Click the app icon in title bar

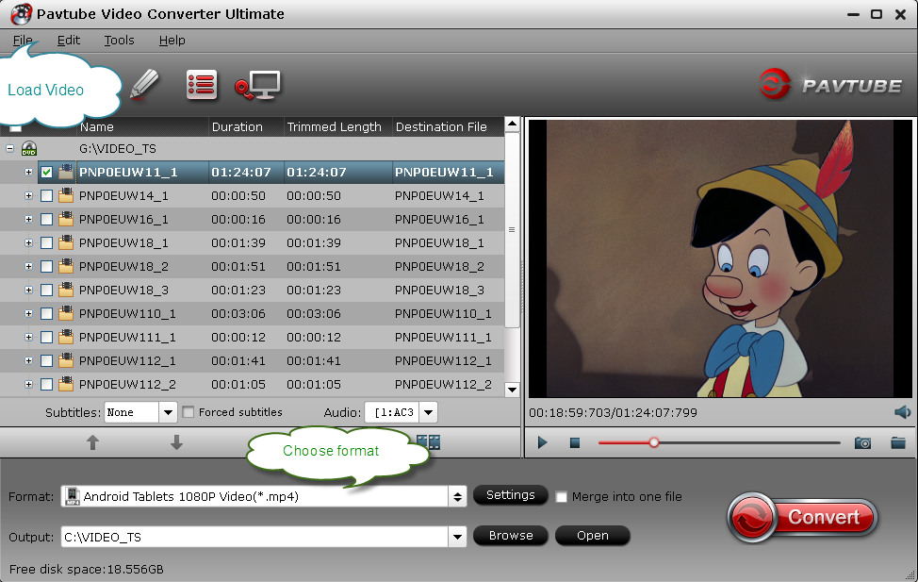pos(21,13)
